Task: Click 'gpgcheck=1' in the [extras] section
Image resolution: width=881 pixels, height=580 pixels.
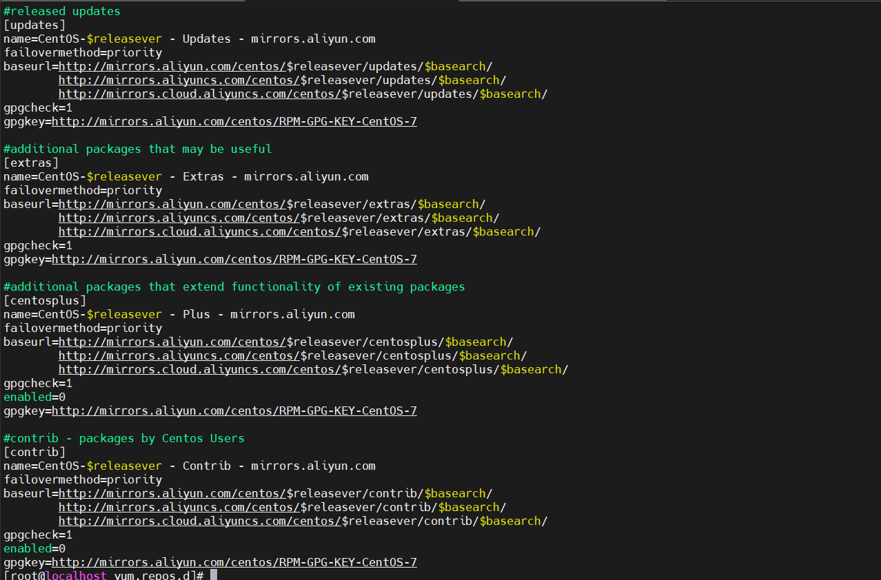Action: 38,245
